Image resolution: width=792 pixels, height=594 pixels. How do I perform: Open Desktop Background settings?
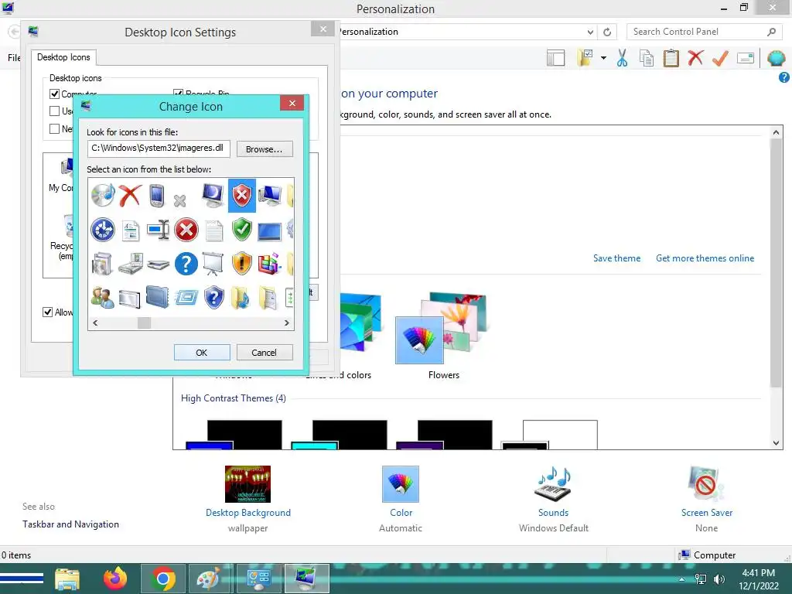[x=248, y=513]
